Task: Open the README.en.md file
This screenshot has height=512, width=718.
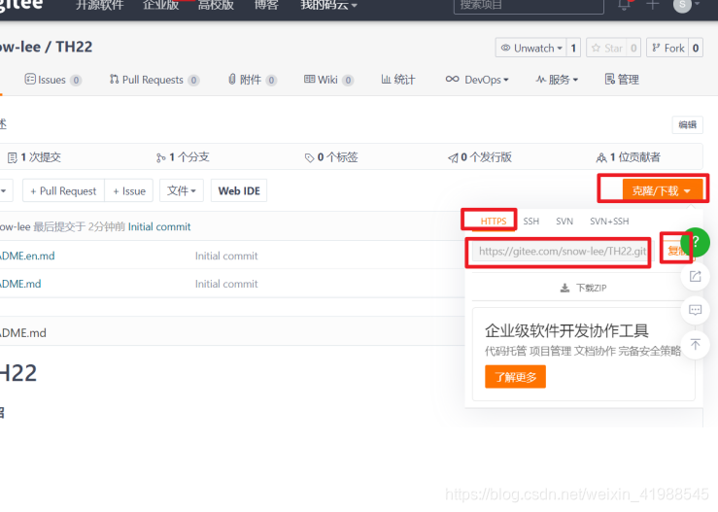Action: (x=27, y=256)
